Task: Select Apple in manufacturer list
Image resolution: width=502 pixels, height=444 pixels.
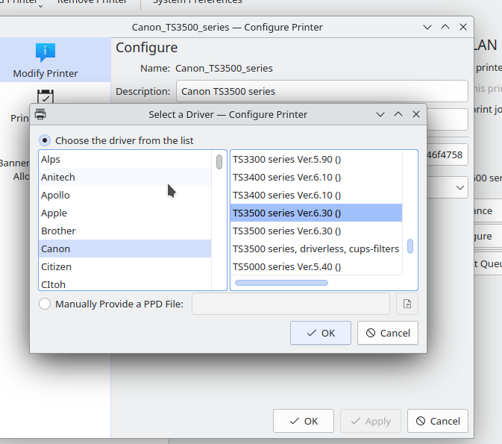Action: tap(125, 213)
